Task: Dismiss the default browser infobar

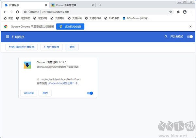Action: (190, 26)
